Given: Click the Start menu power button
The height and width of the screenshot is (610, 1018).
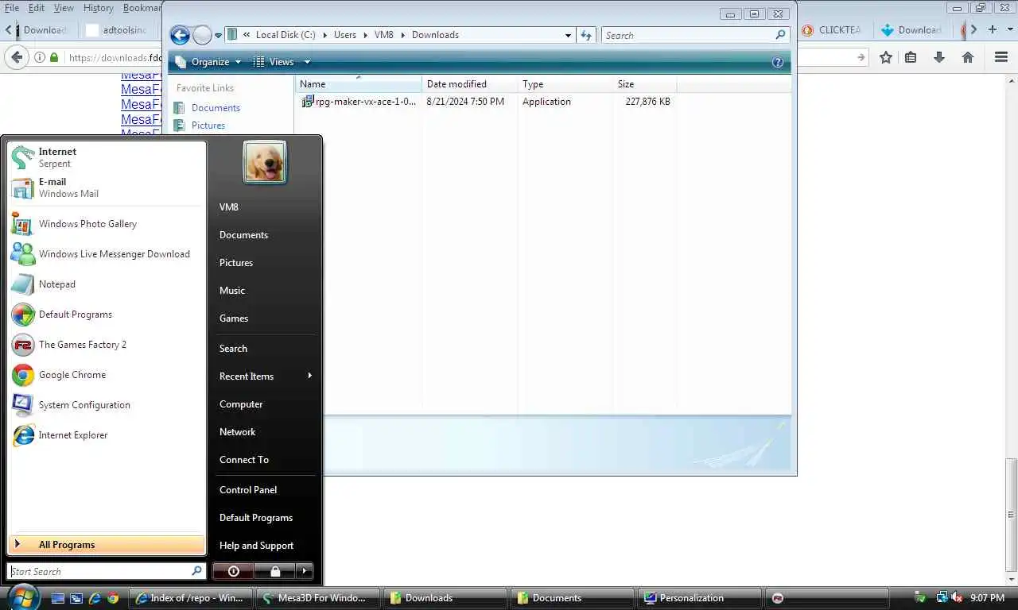Looking at the screenshot, I should click(x=233, y=571).
